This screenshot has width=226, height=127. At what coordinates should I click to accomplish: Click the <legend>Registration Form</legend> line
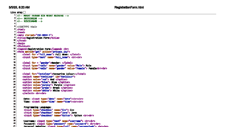coord(43,49)
